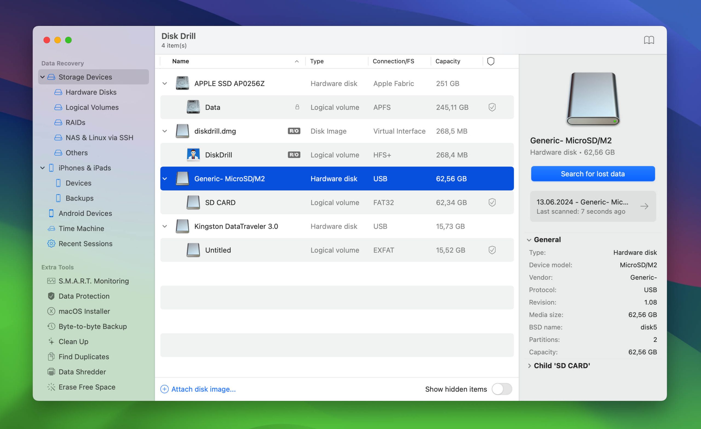Screen dimensions: 701x429
Task: Click the Untitled volume icon
Action: click(x=193, y=250)
